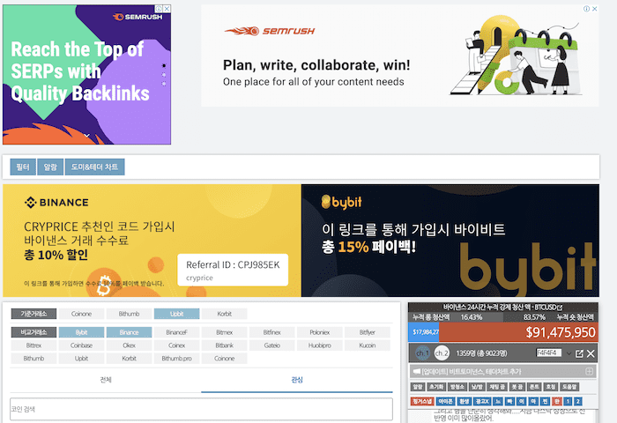
Task: Enable Coinex comparison exchange
Action: point(176,345)
